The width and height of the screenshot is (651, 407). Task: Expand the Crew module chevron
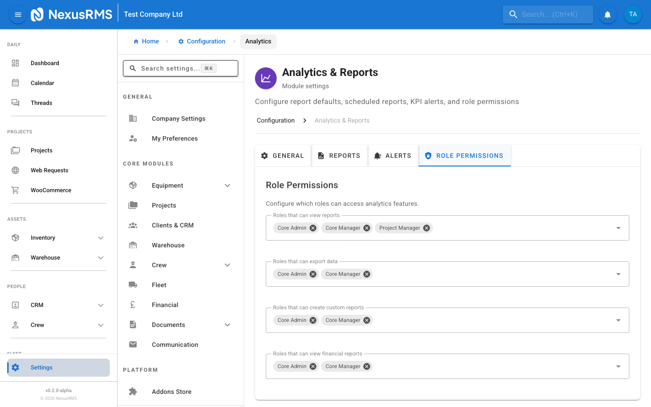coord(227,265)
